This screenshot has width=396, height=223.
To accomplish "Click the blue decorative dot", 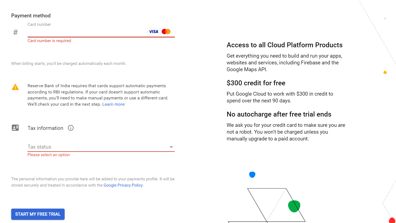I will tap(252, 175).
